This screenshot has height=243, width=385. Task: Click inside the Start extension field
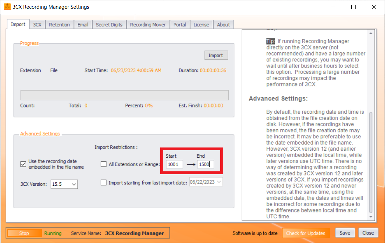coord(174,164)
